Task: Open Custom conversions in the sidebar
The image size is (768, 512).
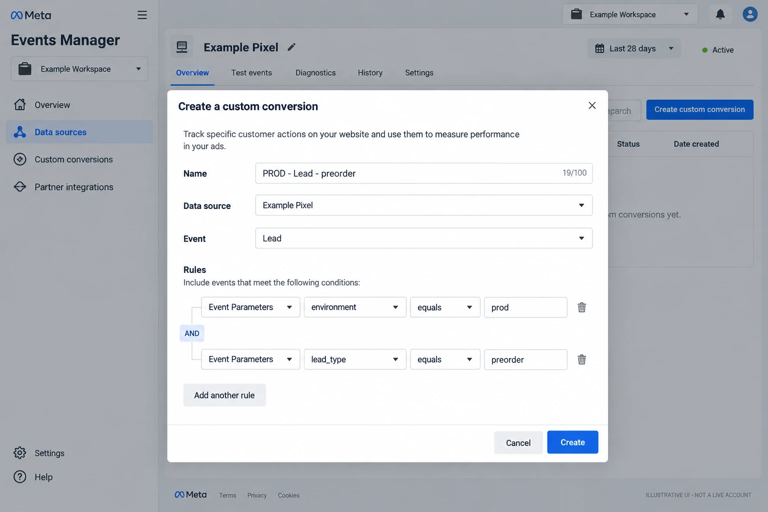Action: (79, 159)
